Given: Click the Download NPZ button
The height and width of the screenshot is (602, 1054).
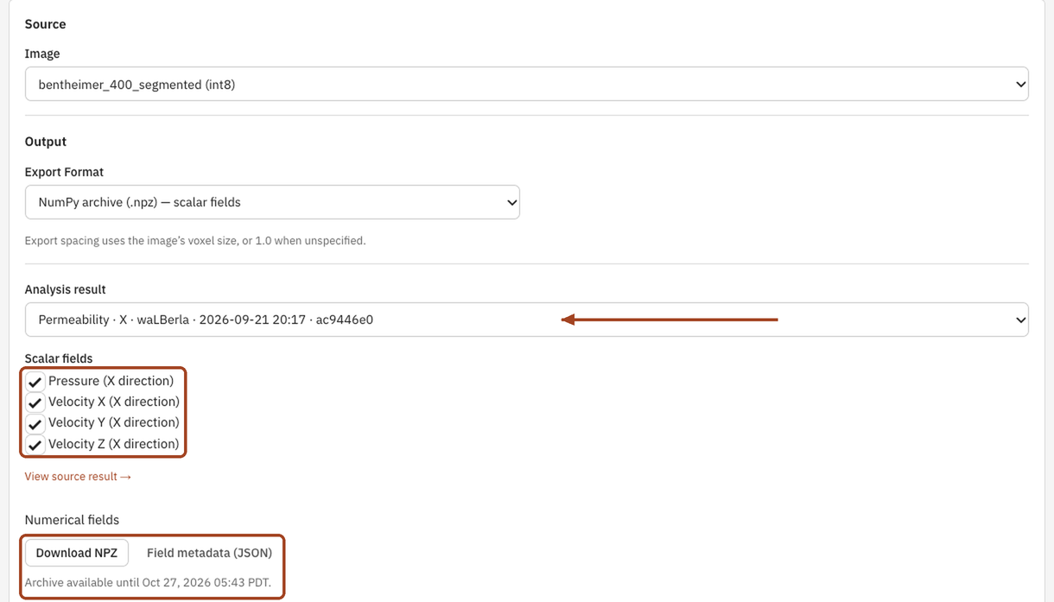Looking at the screenshot, I should point(77,553).
